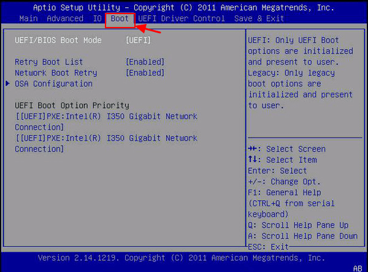Click the Aptio Setup Utility title text
This screenshot has width=368, height=272.
click(183, 8)
